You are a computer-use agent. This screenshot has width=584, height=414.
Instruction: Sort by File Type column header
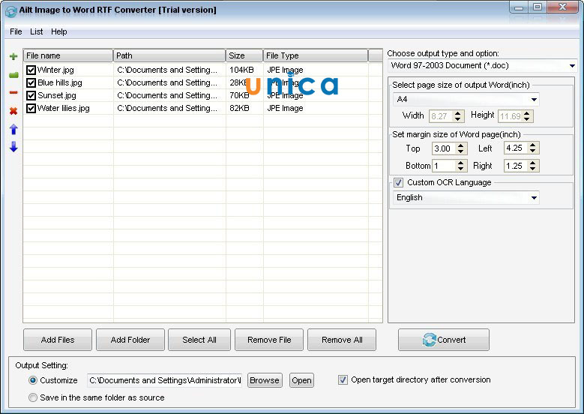pos(316,55)
